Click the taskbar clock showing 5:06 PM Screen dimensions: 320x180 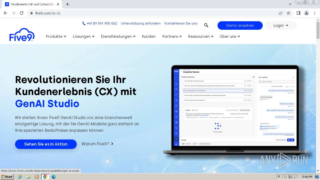[x=307, y=177]
